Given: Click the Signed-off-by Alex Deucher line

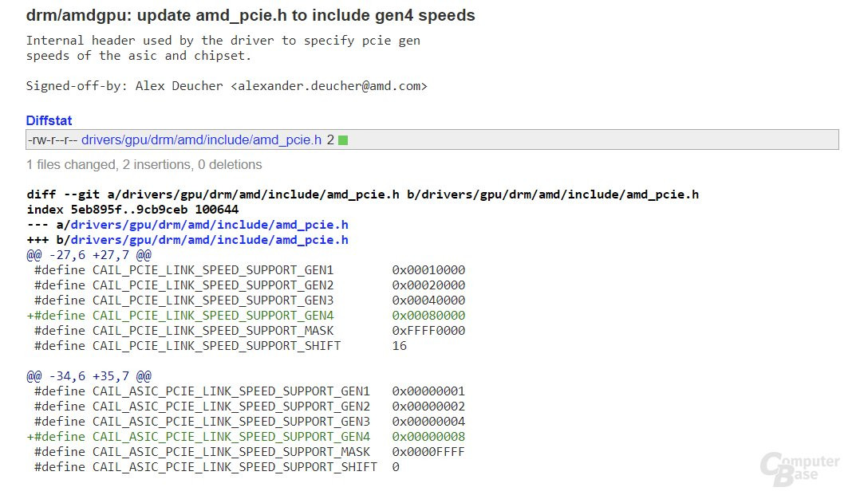Looking at the screenshot, I should (x=227, y=86).
